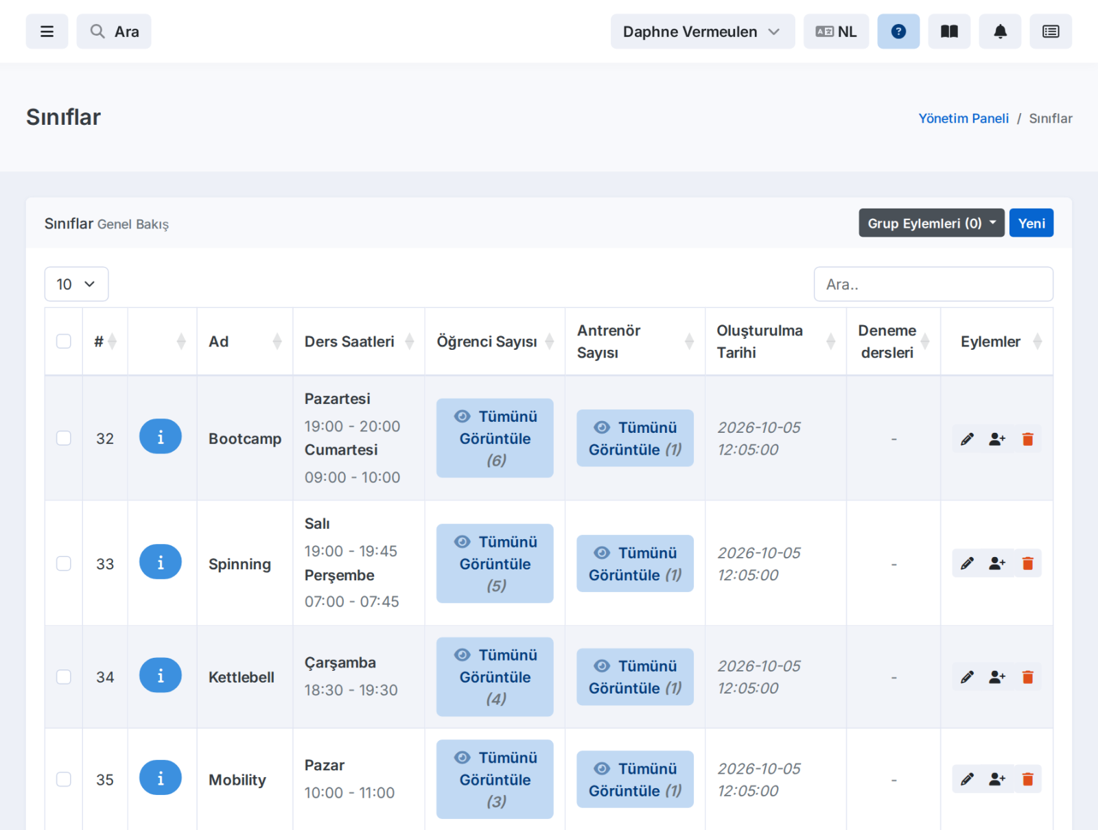This screenshot has height=830, width=1098.
Task: Click the help question mark icon
Action: 898,32
